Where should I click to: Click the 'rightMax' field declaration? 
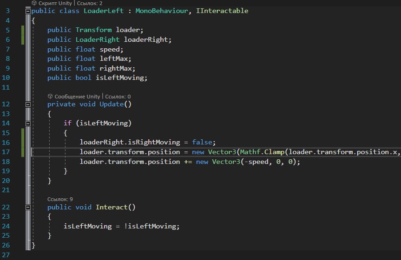coord(116,69)
